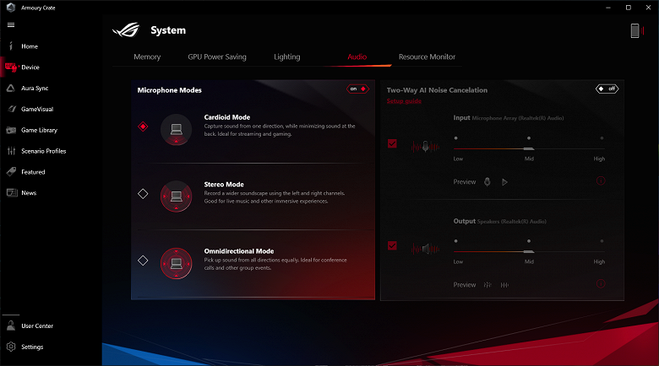The image size is (659, 366).
Task: Select Stereo Mode radio diamond
Action: [143, 193]
